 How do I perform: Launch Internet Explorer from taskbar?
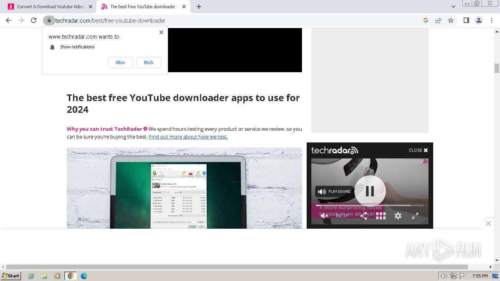pos(31,276)
